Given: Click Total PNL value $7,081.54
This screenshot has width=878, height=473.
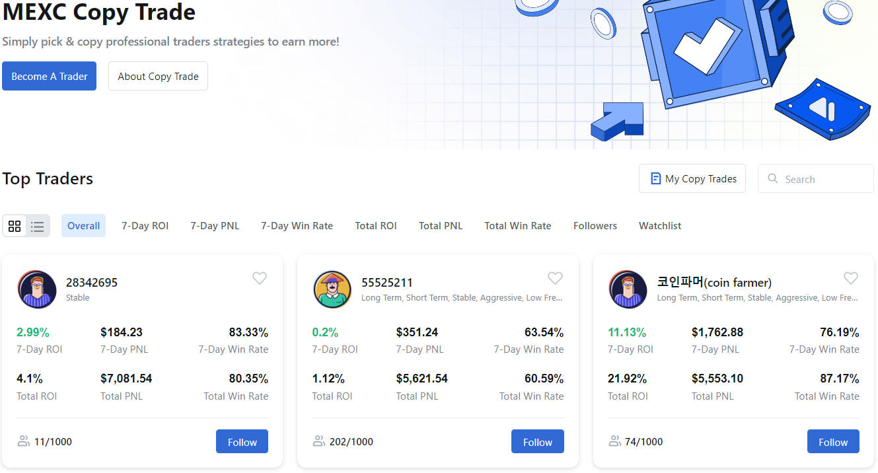Looking at the screenshot, I should pyautogui.click(x=126, y=379).
